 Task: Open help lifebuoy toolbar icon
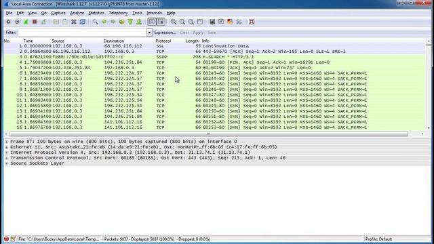point(252,22)
